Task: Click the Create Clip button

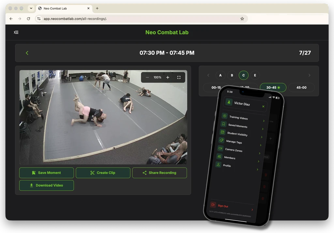Action: 103,173
